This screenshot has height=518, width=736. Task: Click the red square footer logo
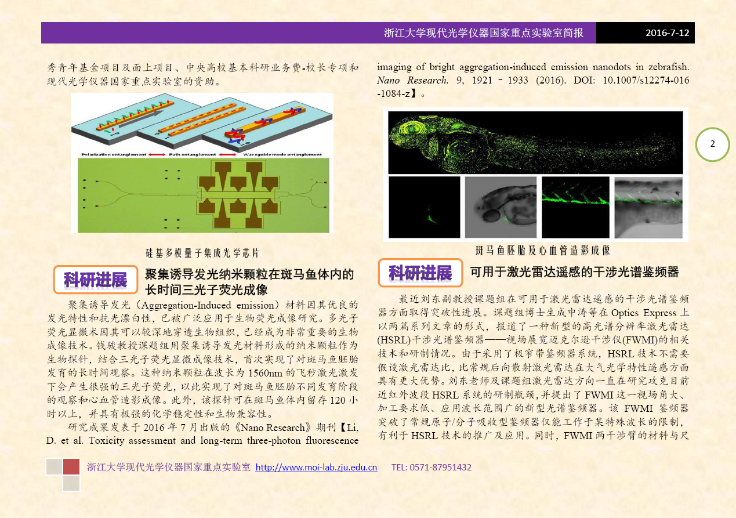point(71,466)
